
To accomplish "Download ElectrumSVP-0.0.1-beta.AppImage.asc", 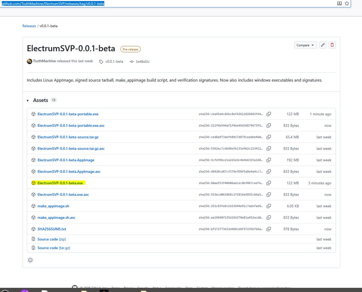I will click(69, 171).
